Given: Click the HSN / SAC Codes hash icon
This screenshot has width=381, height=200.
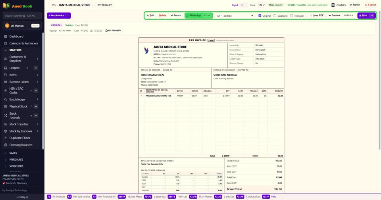Looking at the screenshot, I should coord(5,90).
